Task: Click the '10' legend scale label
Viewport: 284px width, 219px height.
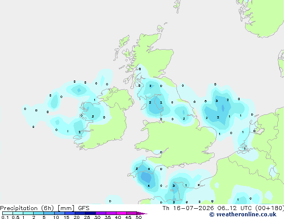Action: [56, 217]
